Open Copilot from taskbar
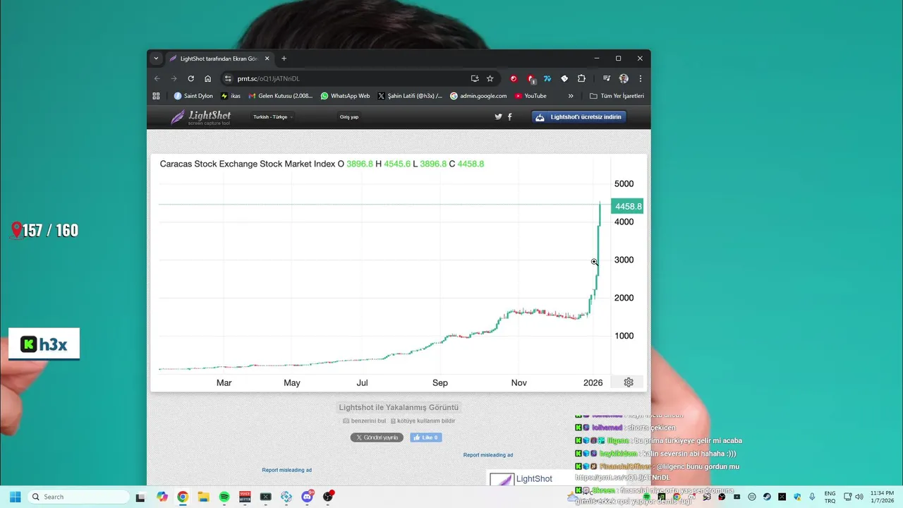 pyautogui.click(x=162, y=497)
